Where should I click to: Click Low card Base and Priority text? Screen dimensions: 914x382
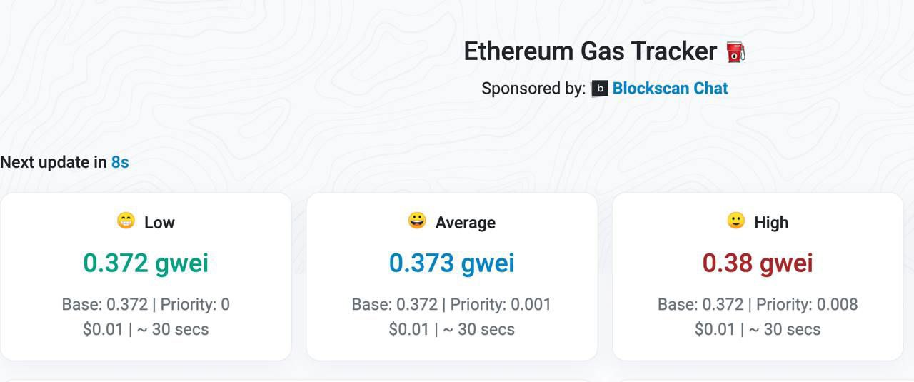(146, 304)
